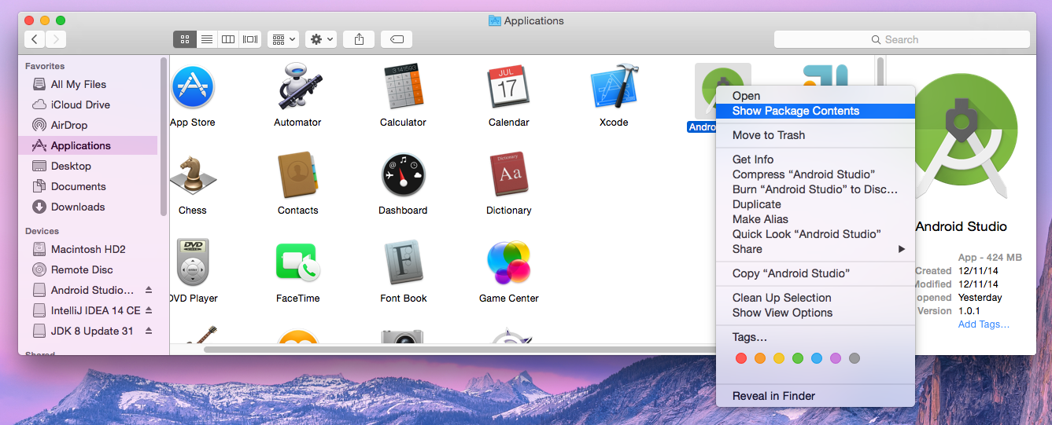
Task: Switch to icon view in toolbar
Action: pos(184,38)
